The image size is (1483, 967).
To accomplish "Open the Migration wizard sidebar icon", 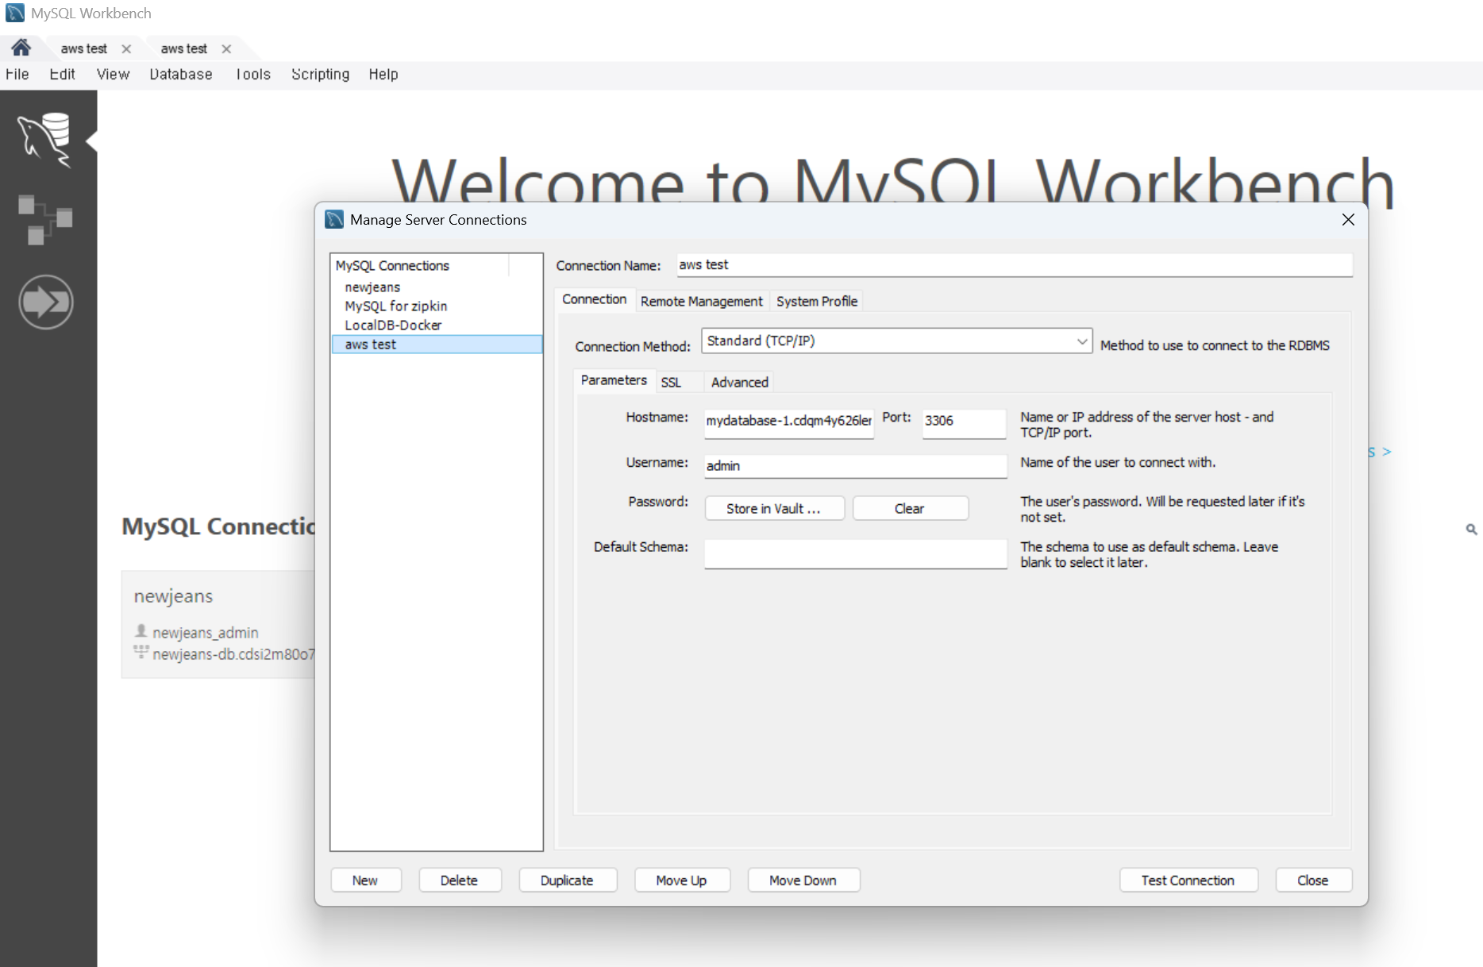I will tap(45, 302).
